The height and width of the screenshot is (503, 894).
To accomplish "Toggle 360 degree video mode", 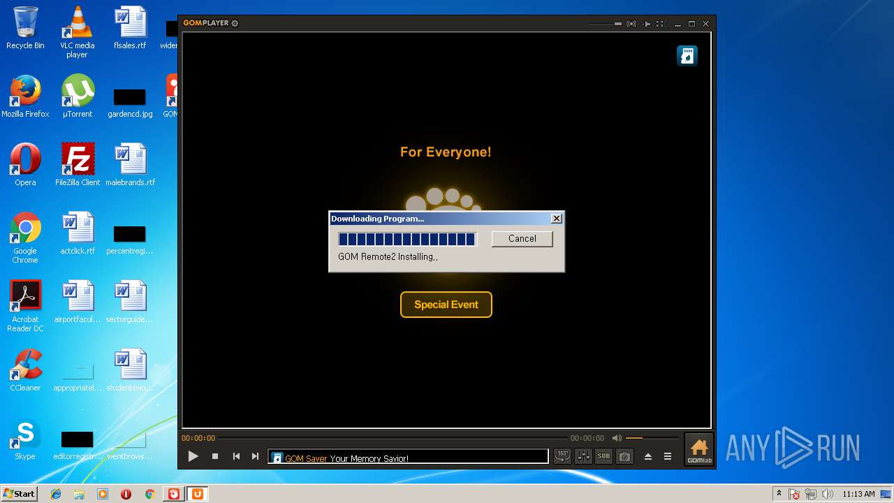I will point(562,456).
